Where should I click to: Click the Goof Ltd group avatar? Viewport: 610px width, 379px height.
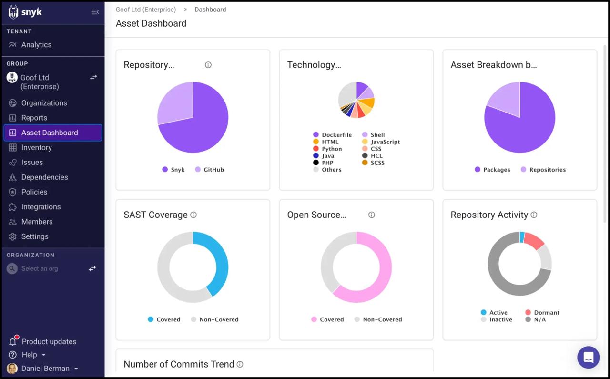pyautogui.click(x=12, y=78)
